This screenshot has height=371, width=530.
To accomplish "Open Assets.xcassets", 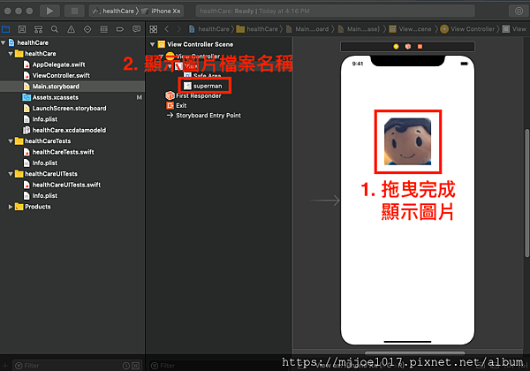I will 55,97.
